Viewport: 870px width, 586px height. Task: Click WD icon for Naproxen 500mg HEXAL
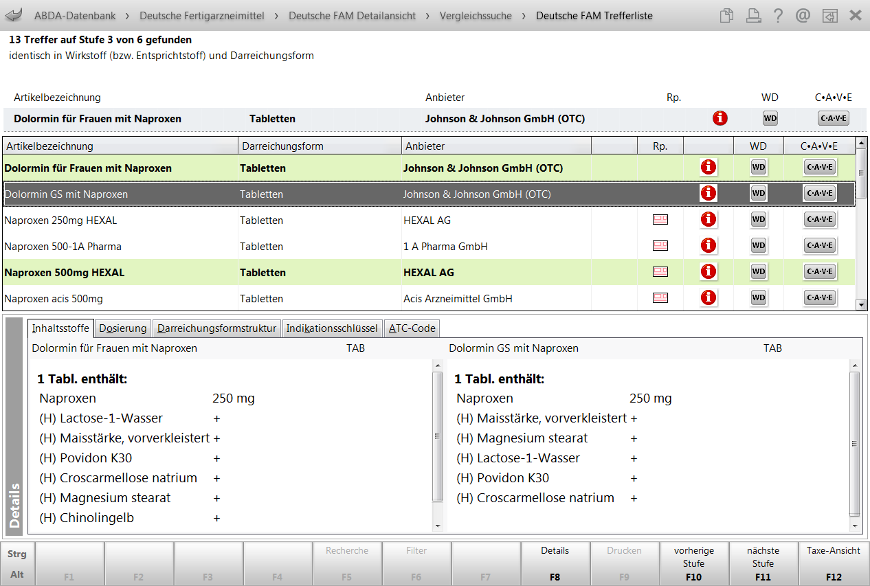click(758, 272)
